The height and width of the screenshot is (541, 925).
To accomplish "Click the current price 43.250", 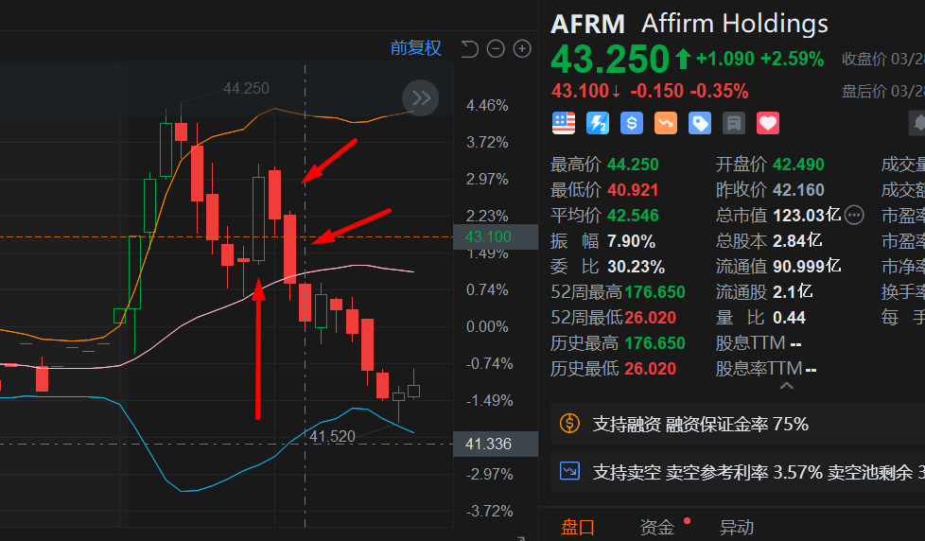I will click(610, 59).
